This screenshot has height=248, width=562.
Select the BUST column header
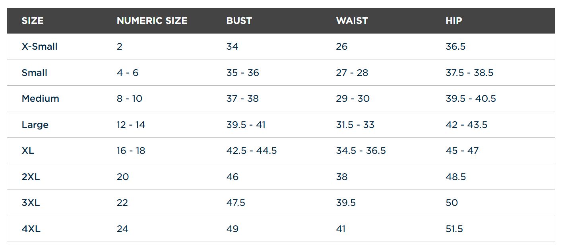pyautogui.click(x=239, y=21)
